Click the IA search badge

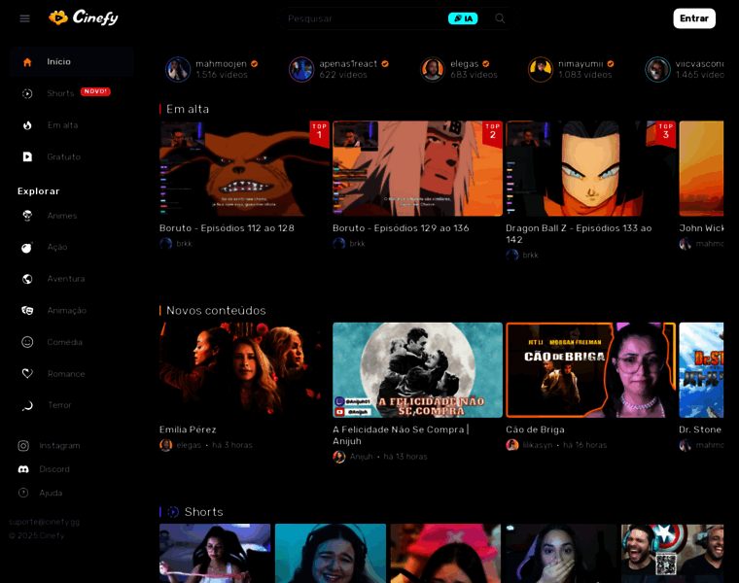462,18
